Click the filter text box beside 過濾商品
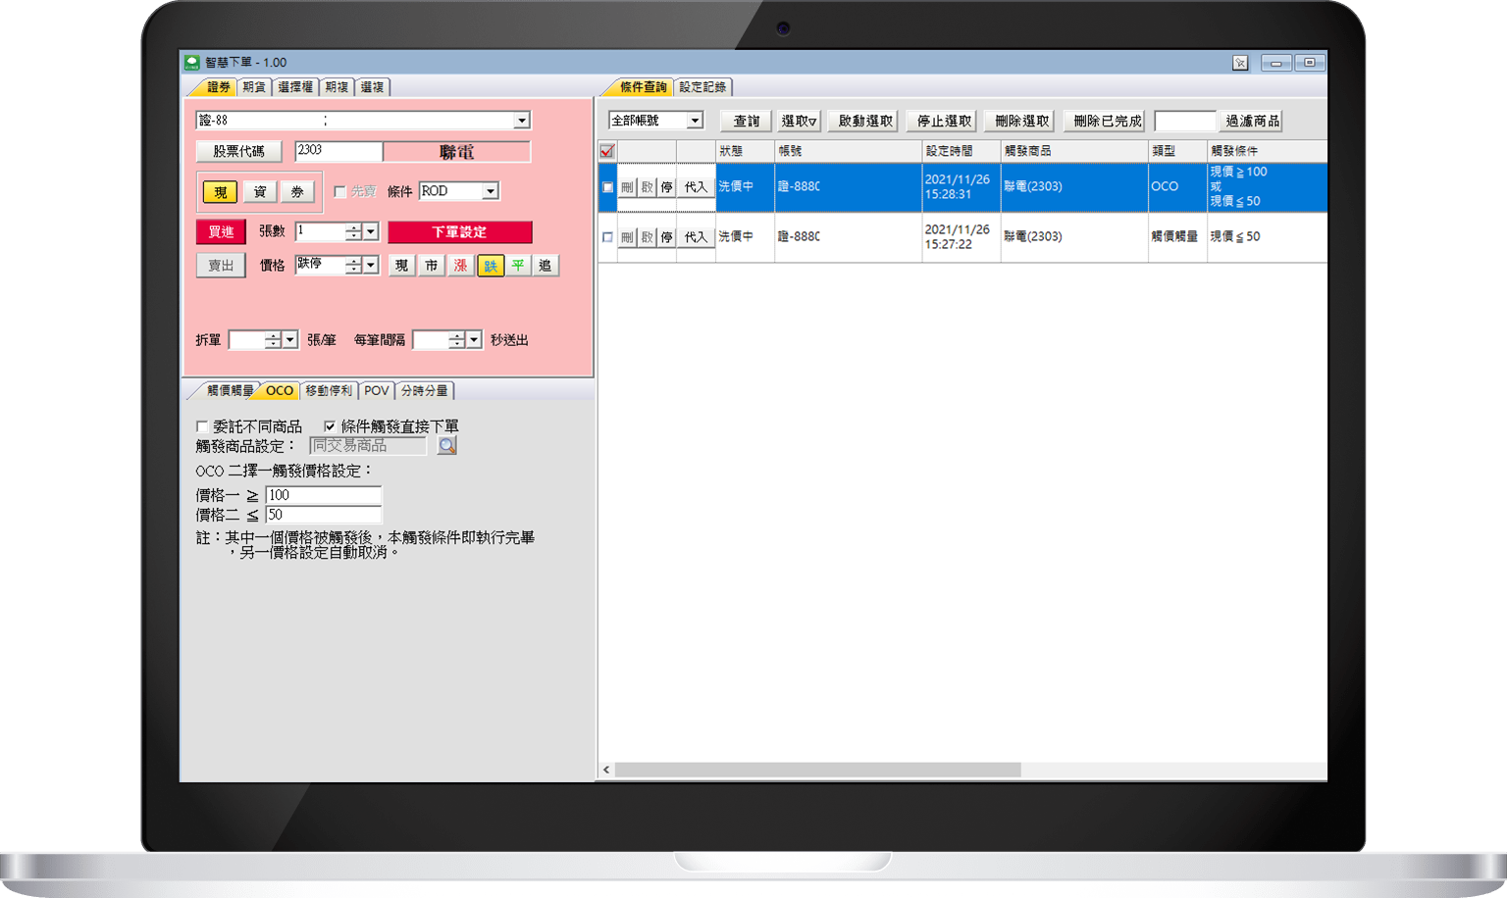The image size is (1507, 898). tap(1185, 121)
